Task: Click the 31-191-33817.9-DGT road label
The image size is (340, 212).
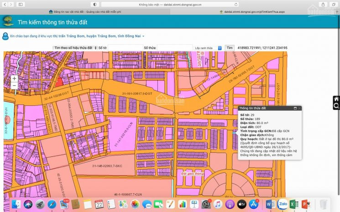Action: pos(137,93)
